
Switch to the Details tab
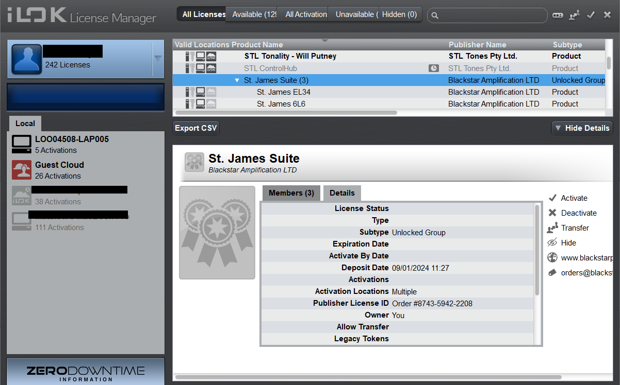pyautogui.click(x=342, y=193)
